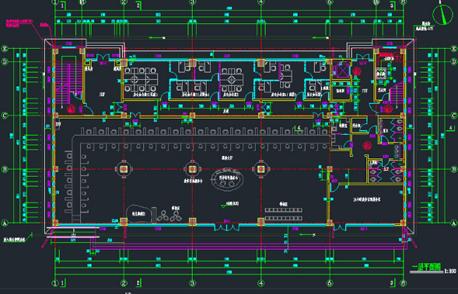Image resolution: width=458 pixels, height=294 pixels.
Task: Pick the diagonal magenta staircase in the right stairwell
Action: pos(396,92)
